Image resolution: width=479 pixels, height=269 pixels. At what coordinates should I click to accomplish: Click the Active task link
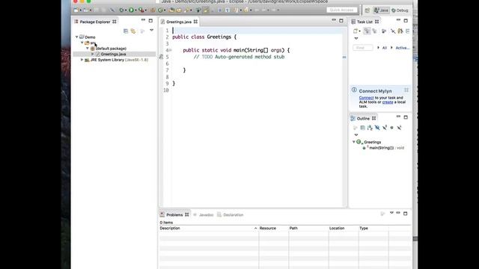pos(403,48)
